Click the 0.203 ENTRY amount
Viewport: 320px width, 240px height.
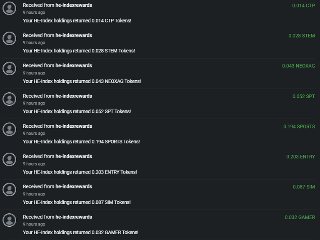[300, 157]
